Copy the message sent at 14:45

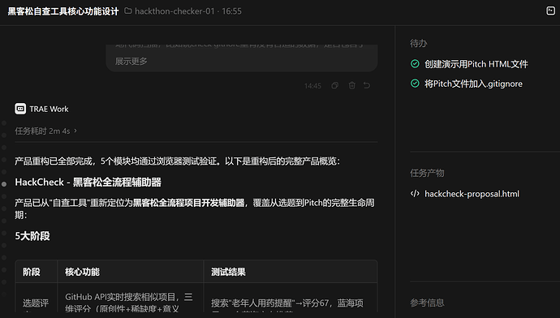pyautogui.click(x=334, y=86)
